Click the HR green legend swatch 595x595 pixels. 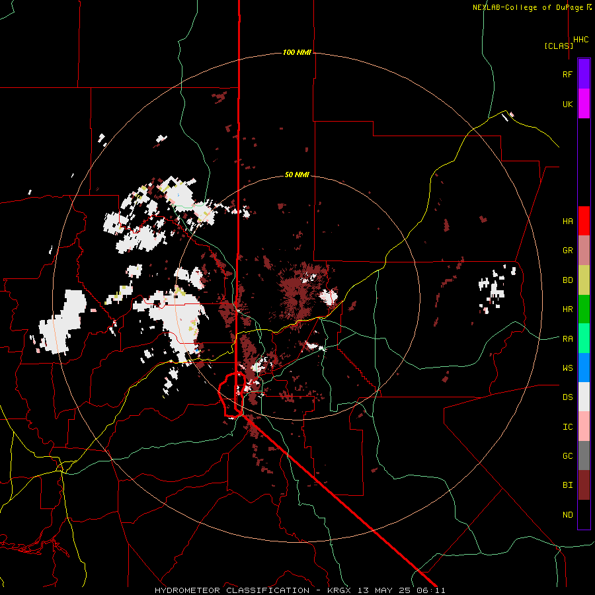tap(584, 309)
